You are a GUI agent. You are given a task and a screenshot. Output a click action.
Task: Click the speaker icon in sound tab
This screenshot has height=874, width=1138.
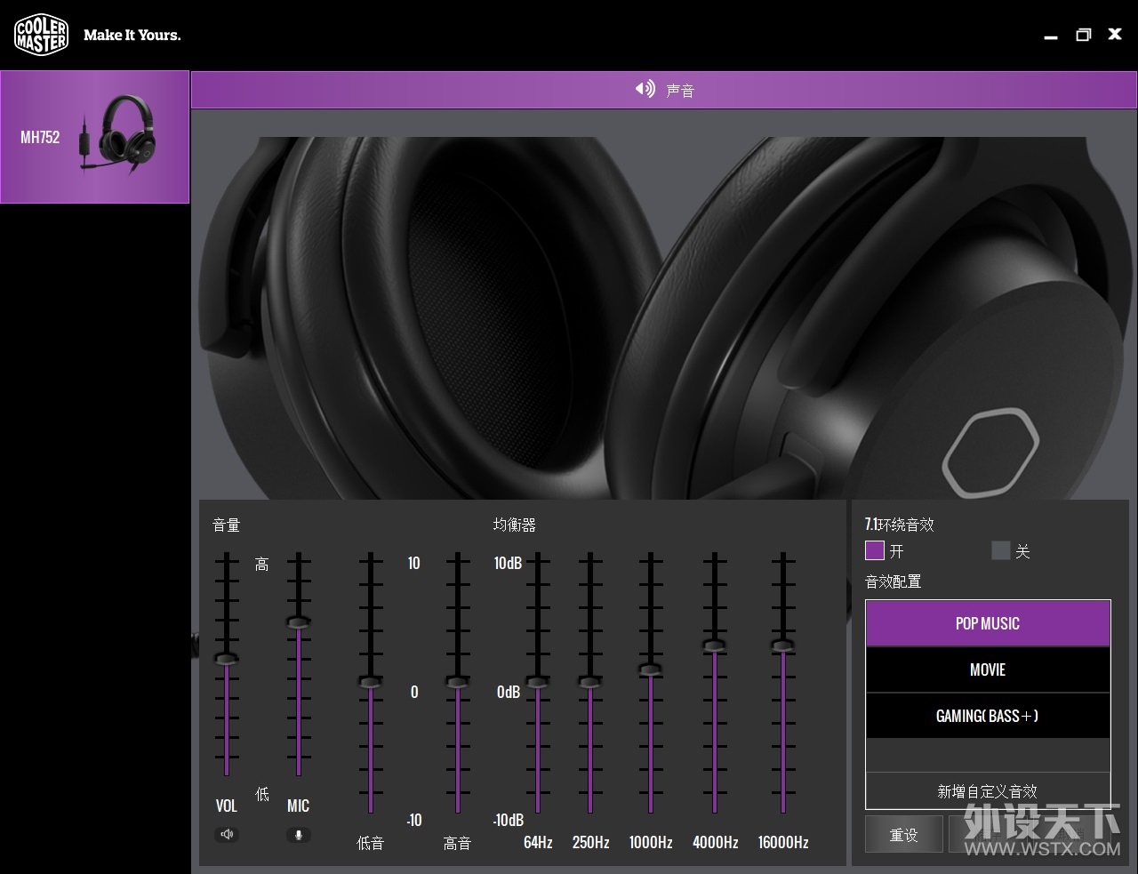click(x=645, y=89)
